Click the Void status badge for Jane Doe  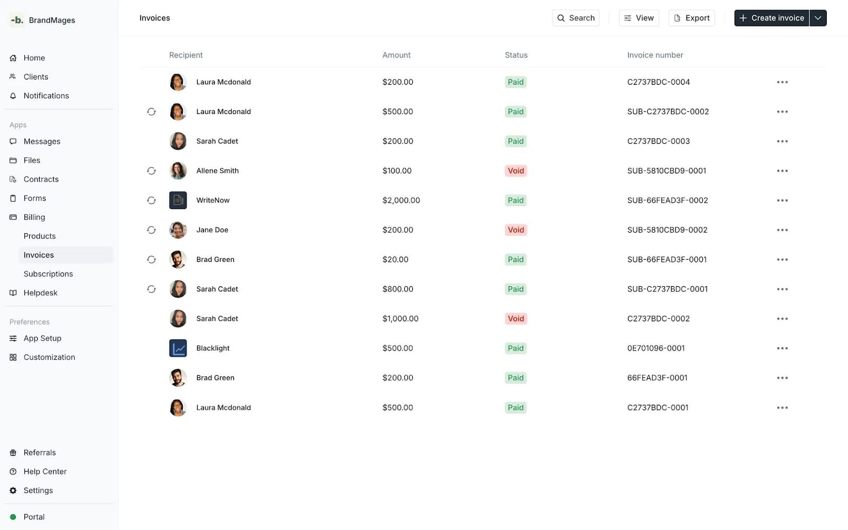516,230
